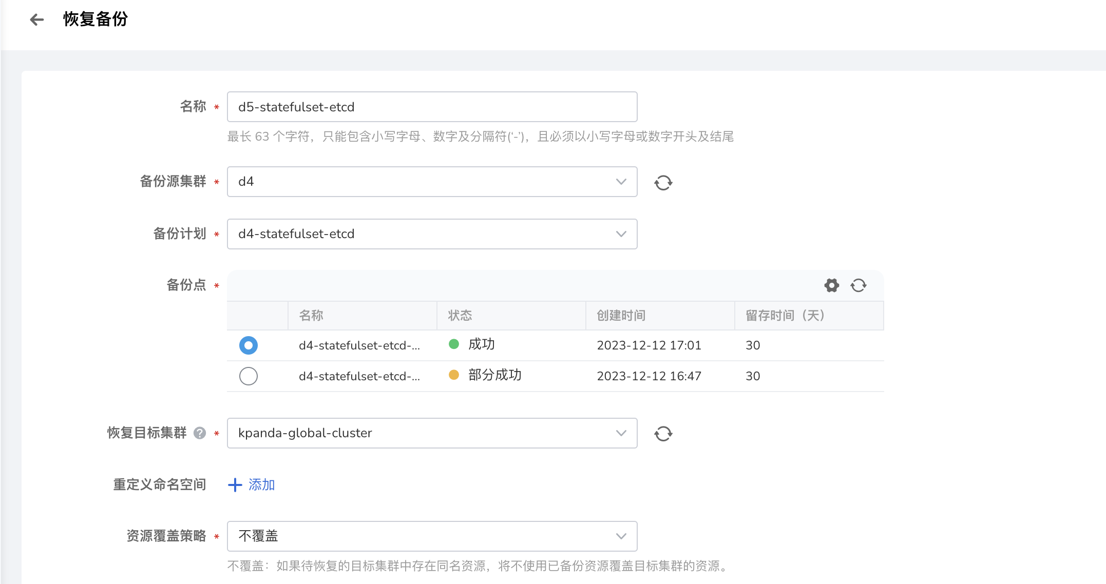Open the kpanda-global-cluster target dropdown
Image resolution: width=1106 pixels, height=584 pixels.
[432, 433]
